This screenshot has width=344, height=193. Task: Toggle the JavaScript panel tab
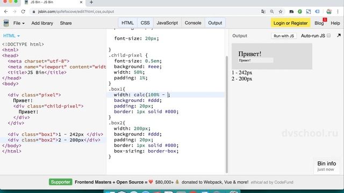pyautogui.click(x=167, y=23)
